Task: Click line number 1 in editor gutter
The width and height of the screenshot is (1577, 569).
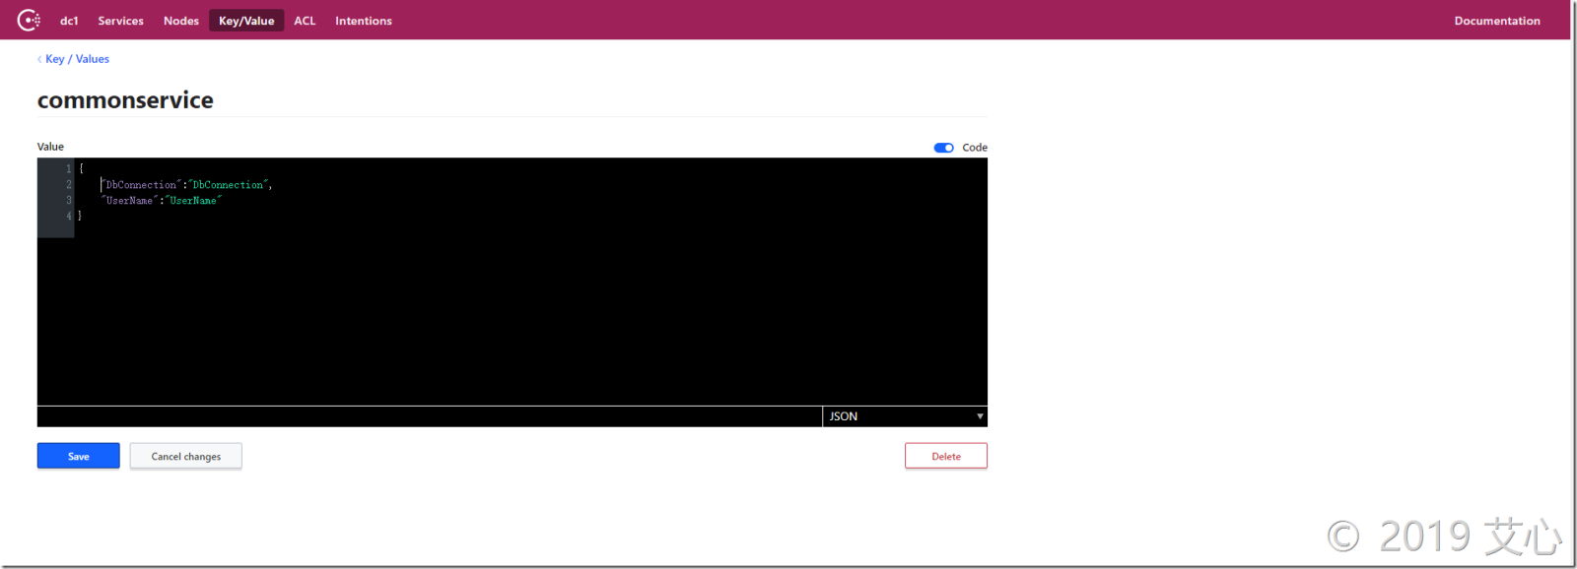Action: pos(68,169)
